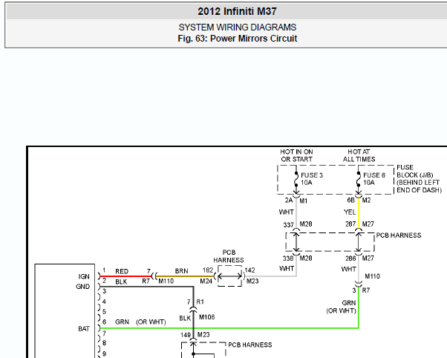Click the 'PCB HARNESS' label above M24/M23 box
This screenshot has width=447, height=358.
coord(229,256)
